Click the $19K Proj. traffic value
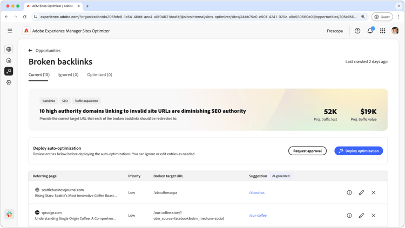The image size is (405, 228). pyautogui.click(x=368, y=112)
